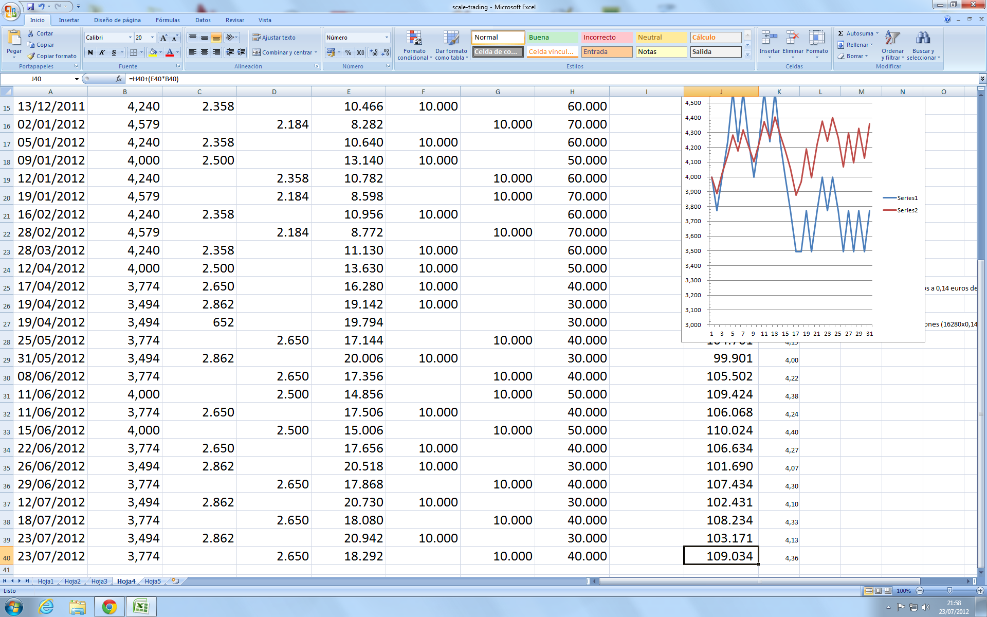
Task: Open the Formato condicional tool
Action: click(414, 44)
